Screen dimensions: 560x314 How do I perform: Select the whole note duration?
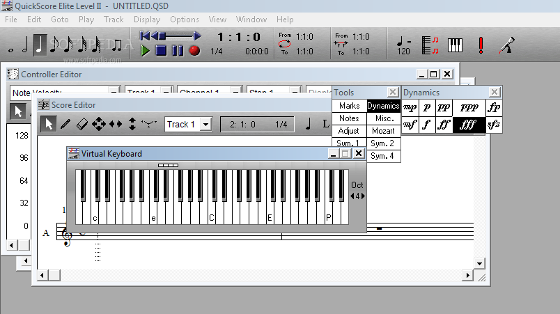10,50
